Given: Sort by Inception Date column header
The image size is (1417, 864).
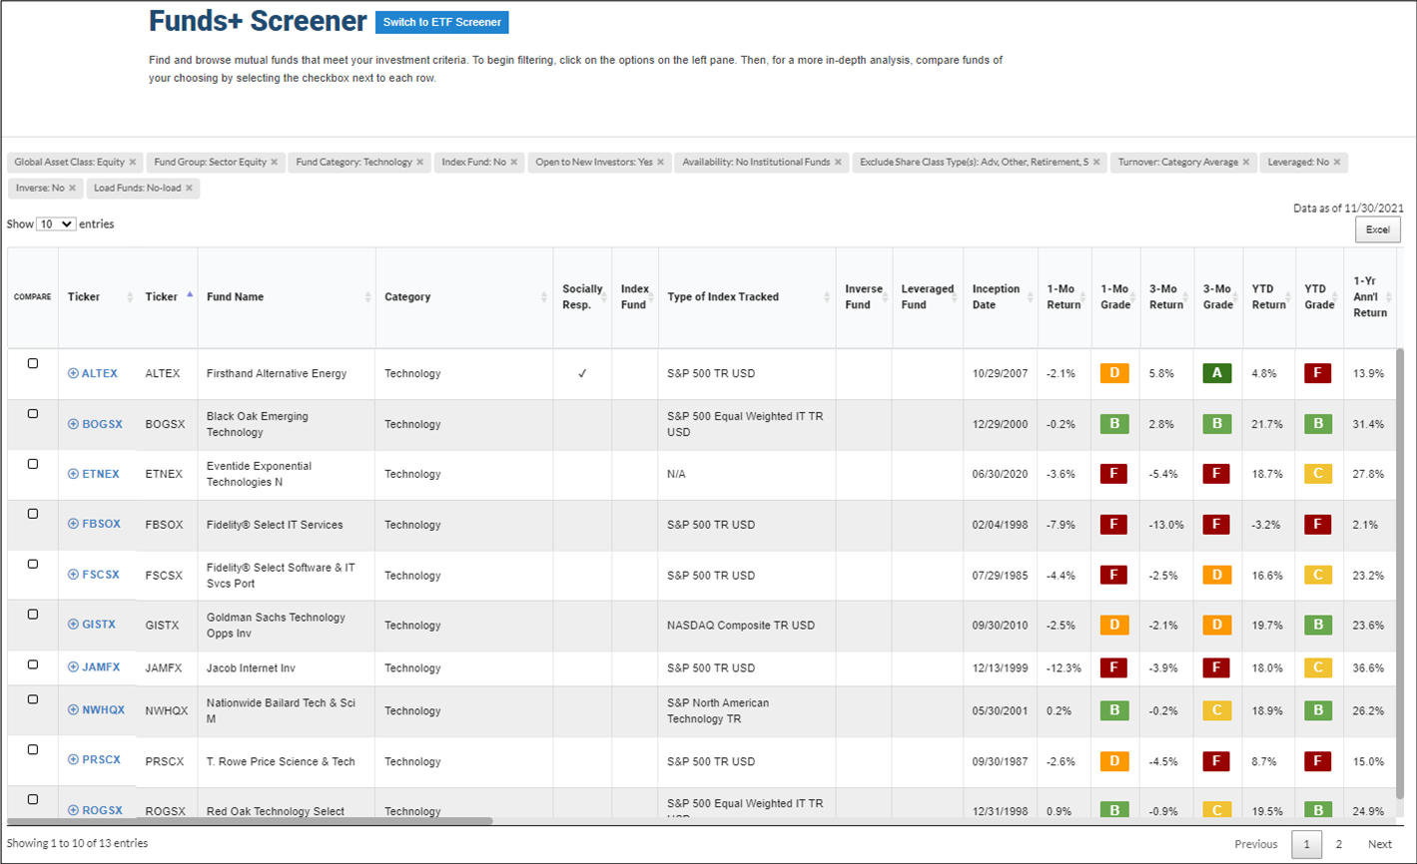Looking at the screenshot, I should (x=1001, y=297).
